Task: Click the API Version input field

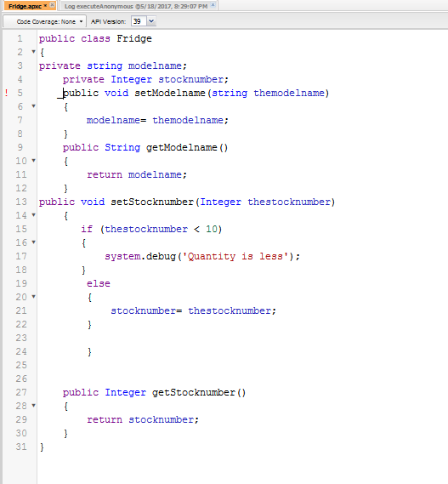Action: coord(139,21)
